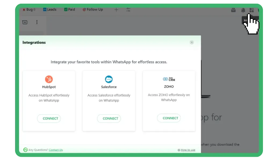Select the Follow Up tab
The image size is (278, 161).
tap(93, 10)
